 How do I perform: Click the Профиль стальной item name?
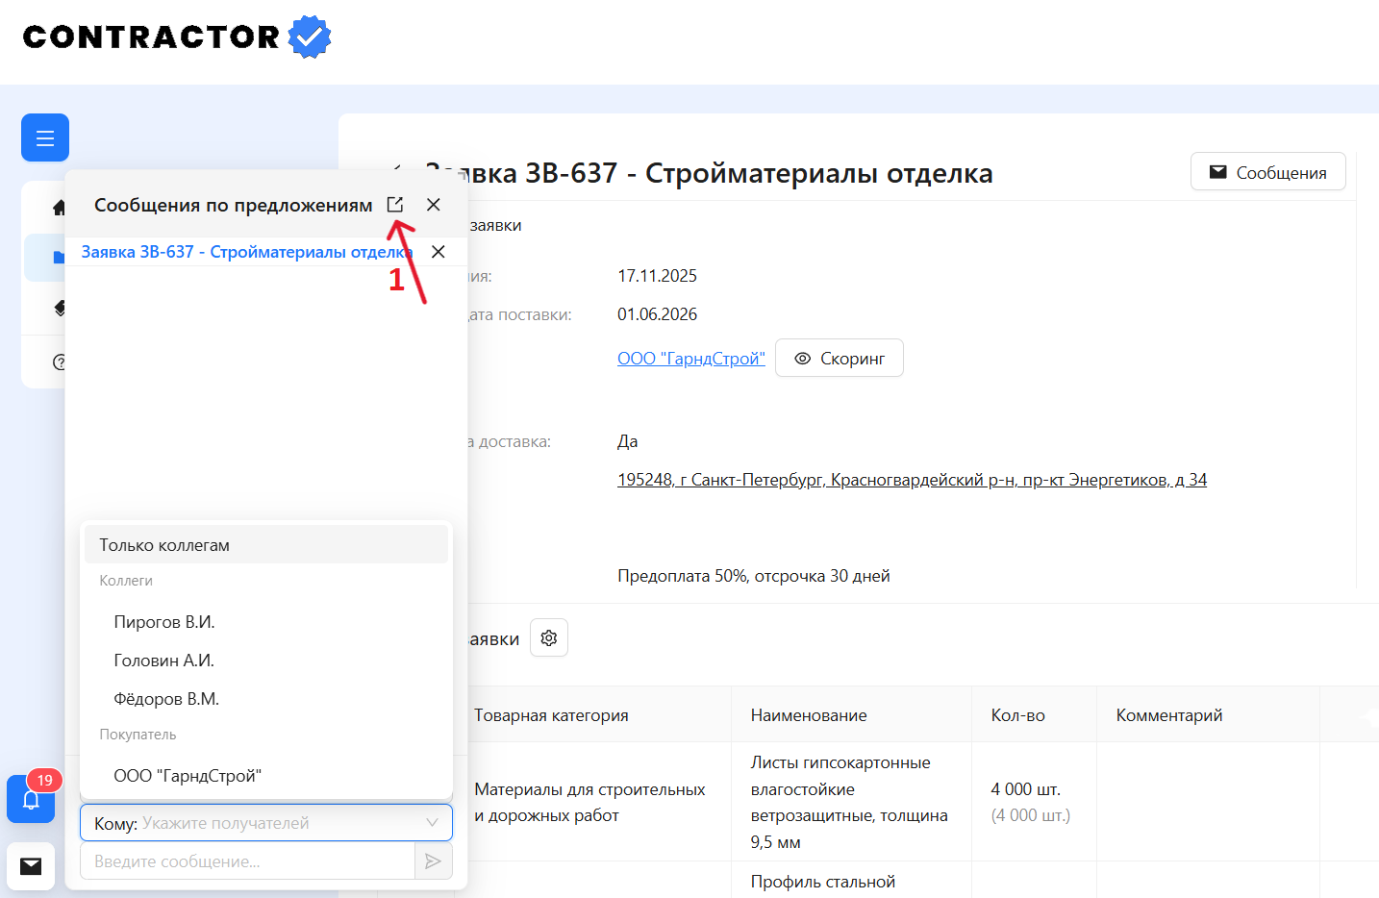(823, 882)
